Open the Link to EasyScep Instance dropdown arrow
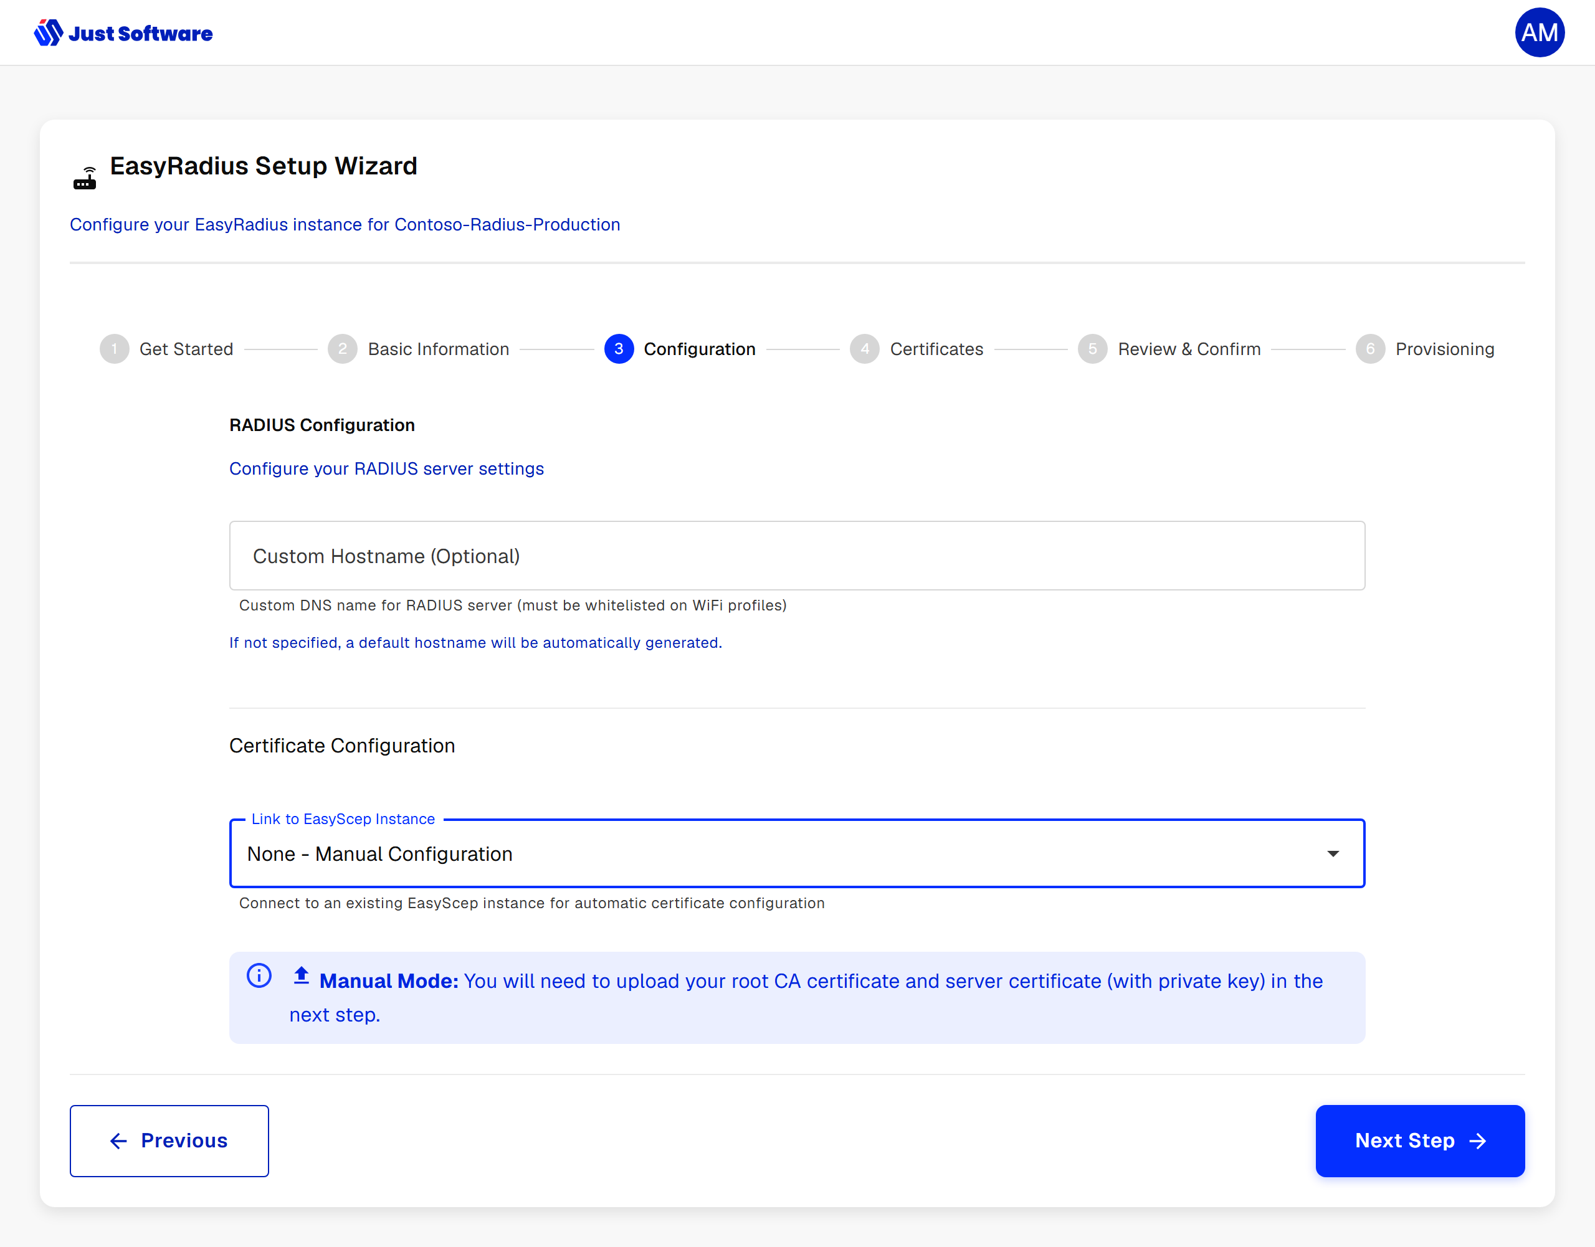The width and height of the screenshot is (1595, 1247). tap(1333, 853)
